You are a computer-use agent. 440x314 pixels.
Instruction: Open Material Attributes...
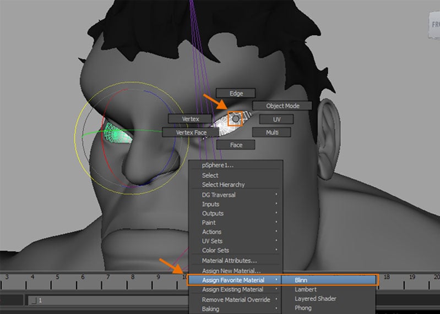tap(236, 261)
